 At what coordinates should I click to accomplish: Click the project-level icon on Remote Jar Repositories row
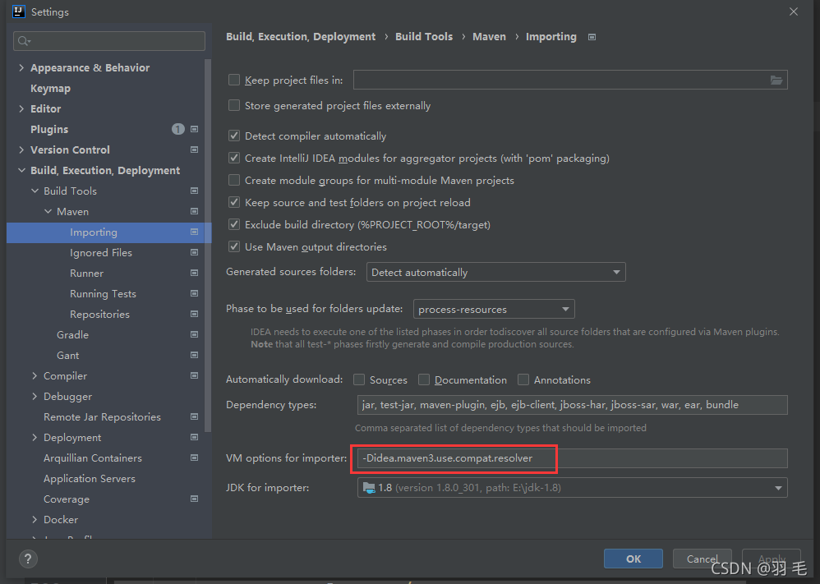coord(195,416)
